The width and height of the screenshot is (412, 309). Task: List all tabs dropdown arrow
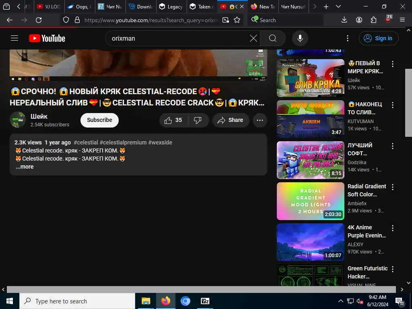click(x=338, y=7)
